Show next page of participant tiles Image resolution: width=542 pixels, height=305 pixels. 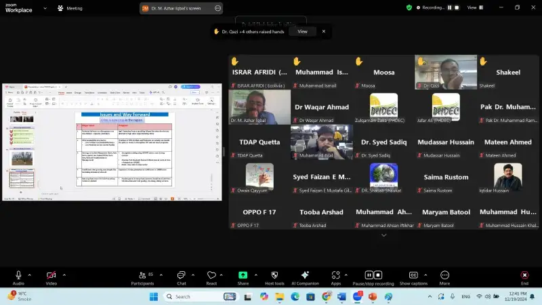(x=383, y=235)
